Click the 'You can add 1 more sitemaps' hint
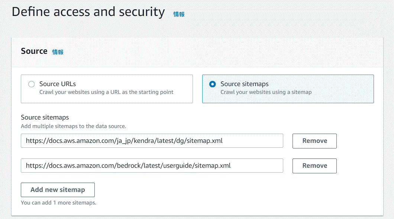This screenshot has height=219, width=394. pyautogui.click(x=58, y=203)
